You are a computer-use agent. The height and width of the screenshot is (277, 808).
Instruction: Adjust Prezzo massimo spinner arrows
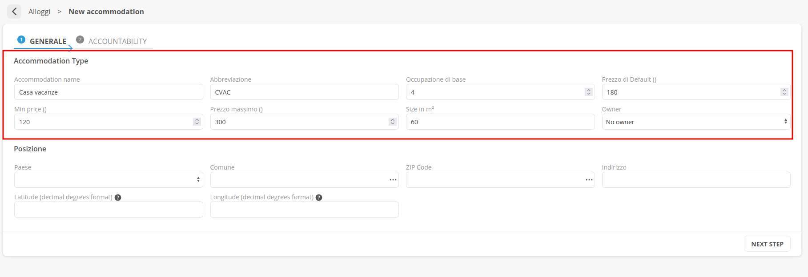[x=392, y=122]
